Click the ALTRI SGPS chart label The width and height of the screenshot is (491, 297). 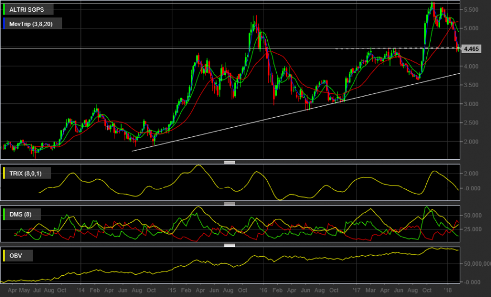27,9
